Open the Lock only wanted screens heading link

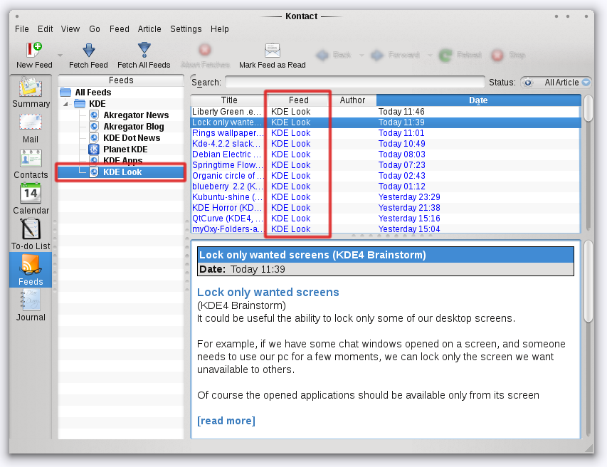[x=268, y=292]
